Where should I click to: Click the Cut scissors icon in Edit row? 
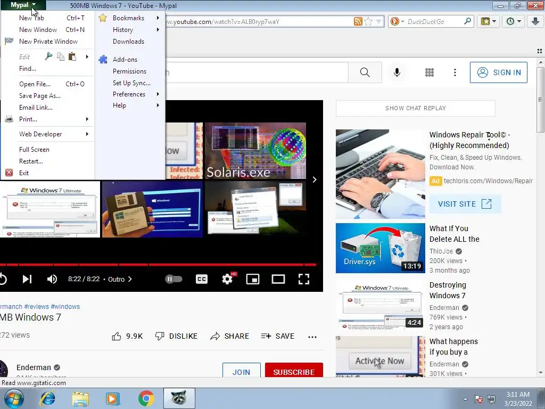(48, 56)
